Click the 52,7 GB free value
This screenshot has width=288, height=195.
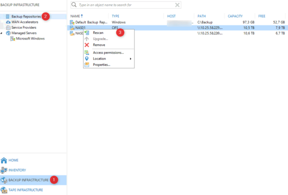[279, 22]
